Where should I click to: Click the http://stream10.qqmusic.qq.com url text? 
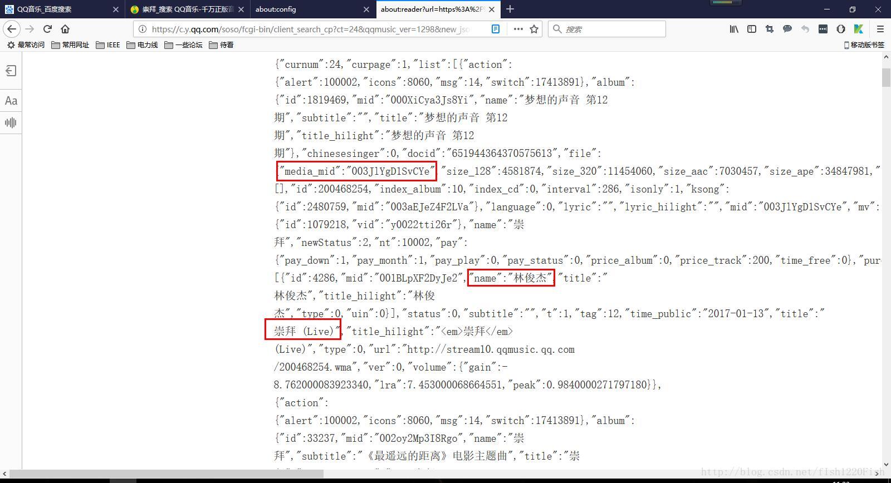coord(491,349)
